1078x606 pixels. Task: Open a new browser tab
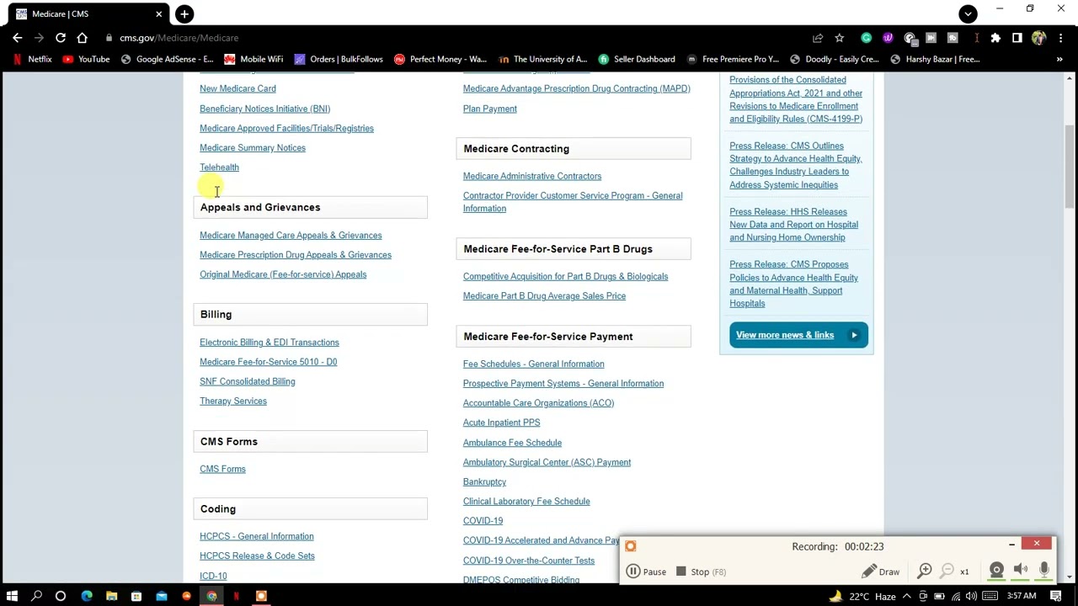coord(184,13)
